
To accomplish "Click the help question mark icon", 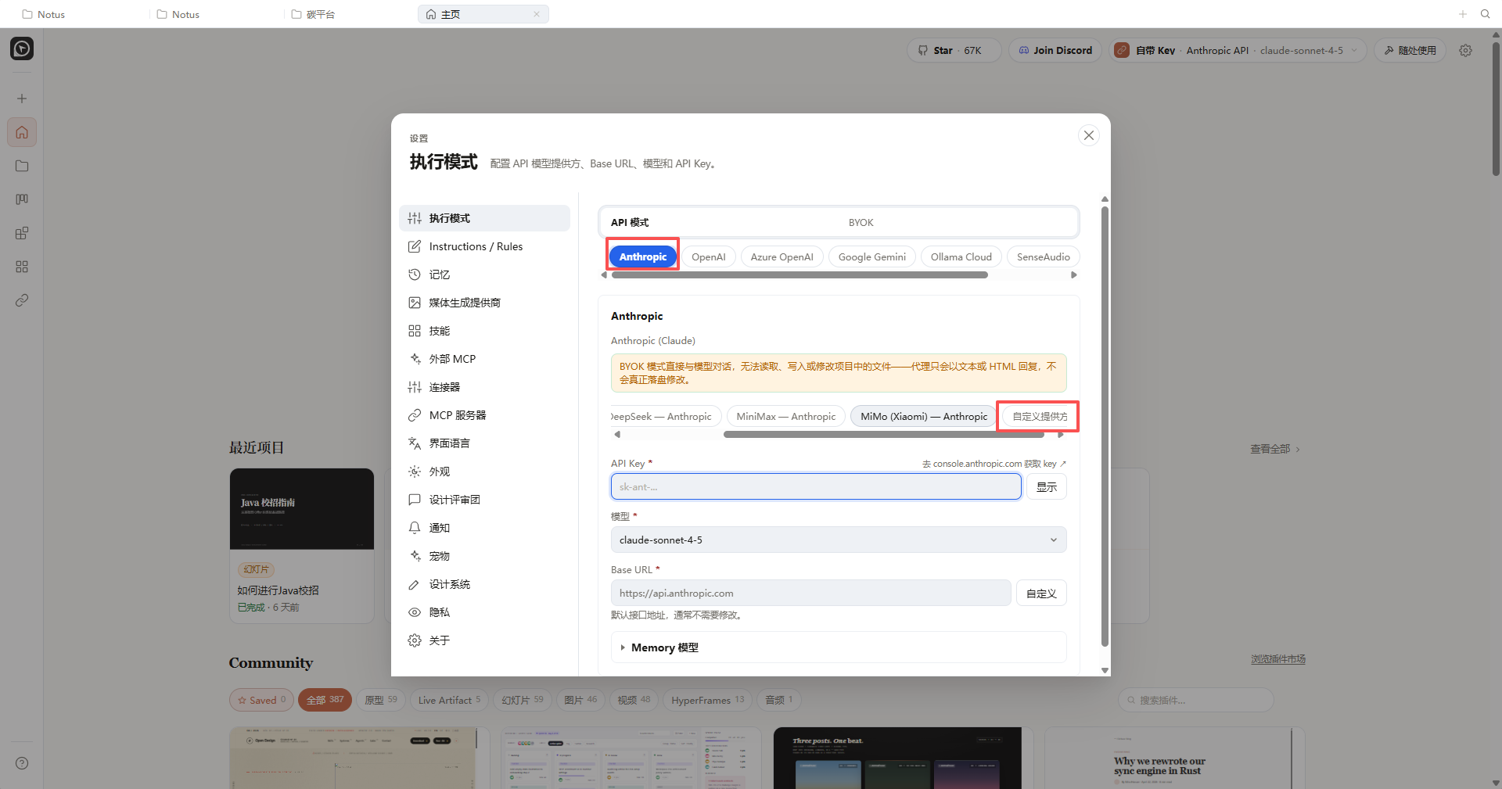I will point(22,763).
